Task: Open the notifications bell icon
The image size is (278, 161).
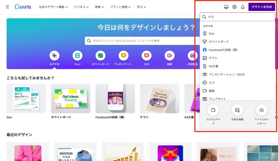Action: (243, 7)
